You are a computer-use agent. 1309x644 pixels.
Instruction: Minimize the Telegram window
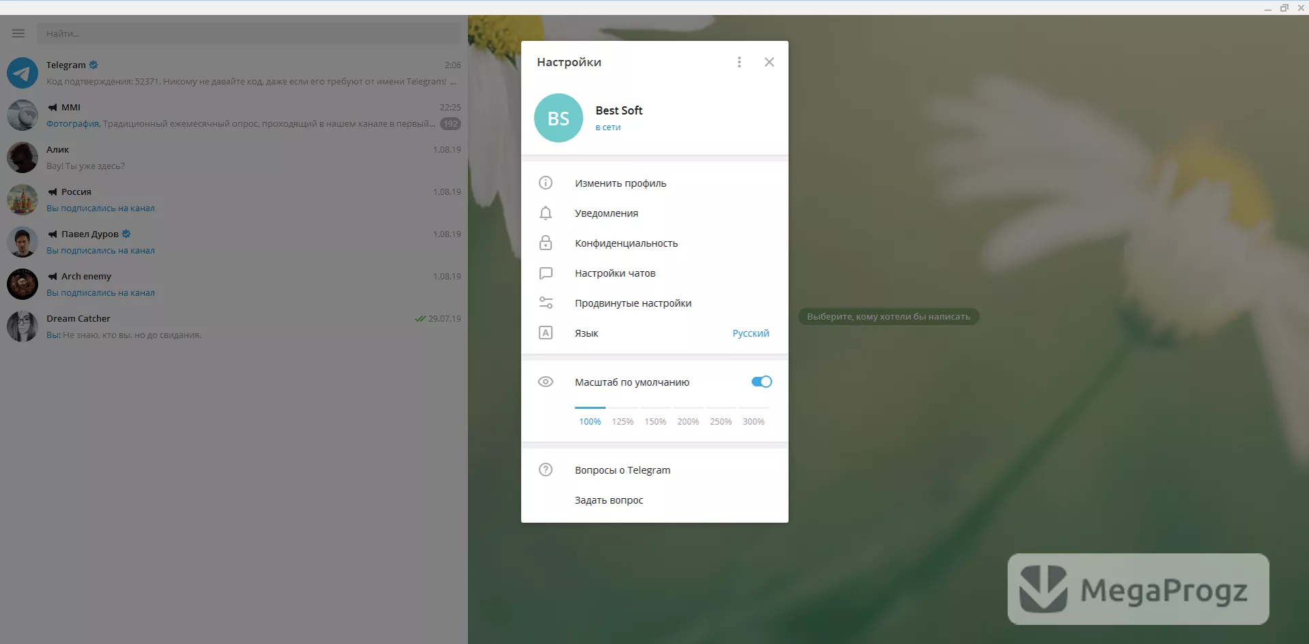[x=1268, y=8]
